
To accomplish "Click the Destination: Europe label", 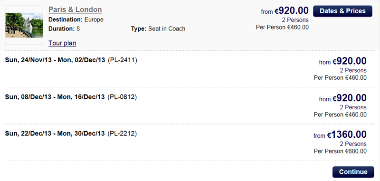I will pyautogui.click(x=76, y=19).
